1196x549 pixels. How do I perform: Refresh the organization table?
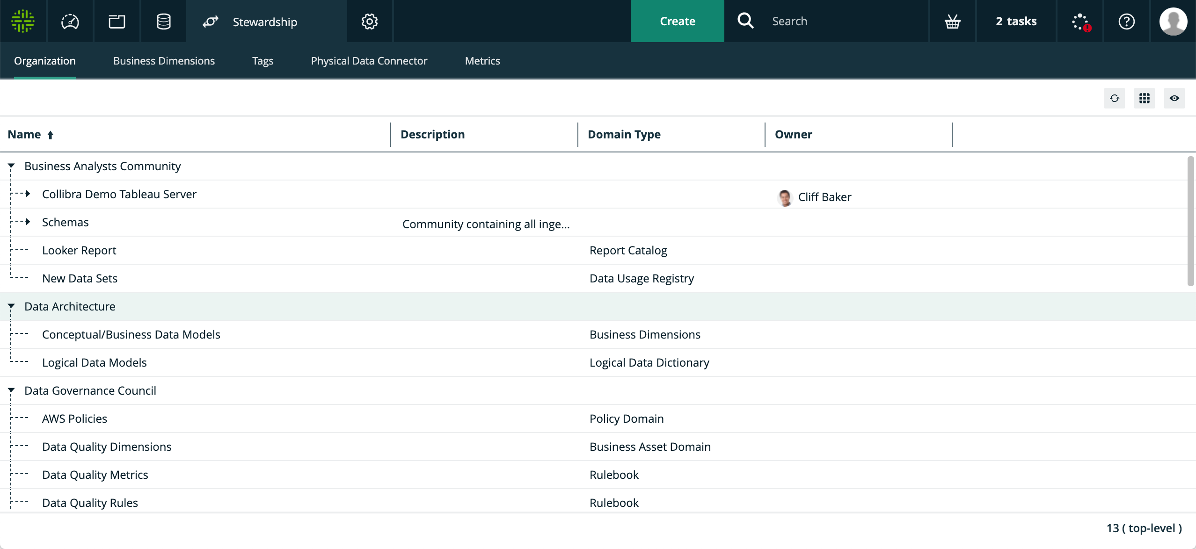[1114, 98]
